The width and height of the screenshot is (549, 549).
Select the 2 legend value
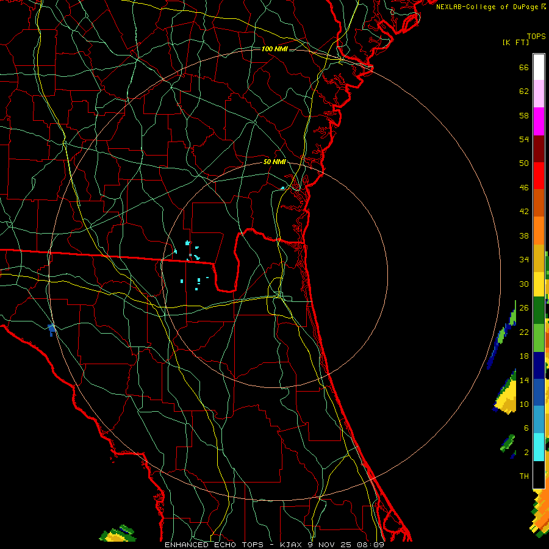526,453
